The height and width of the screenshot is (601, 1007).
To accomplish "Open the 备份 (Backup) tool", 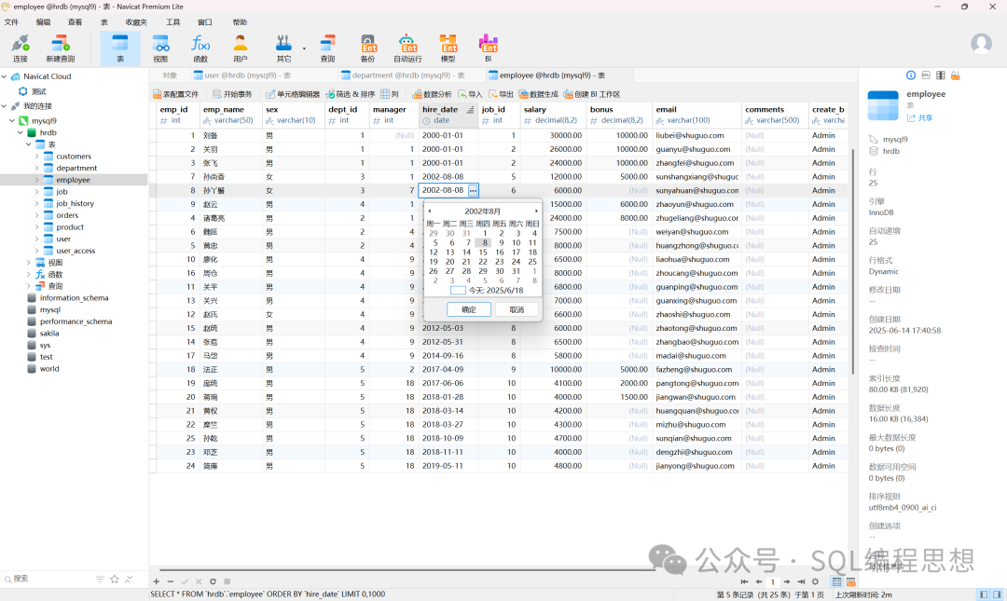I will tap(367, 48).
